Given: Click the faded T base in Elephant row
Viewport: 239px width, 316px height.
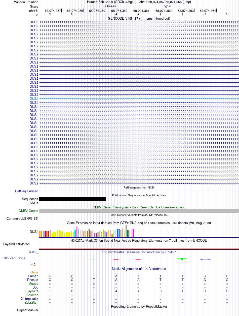Looking at the screenshot, I should click(x=50, y=291).
